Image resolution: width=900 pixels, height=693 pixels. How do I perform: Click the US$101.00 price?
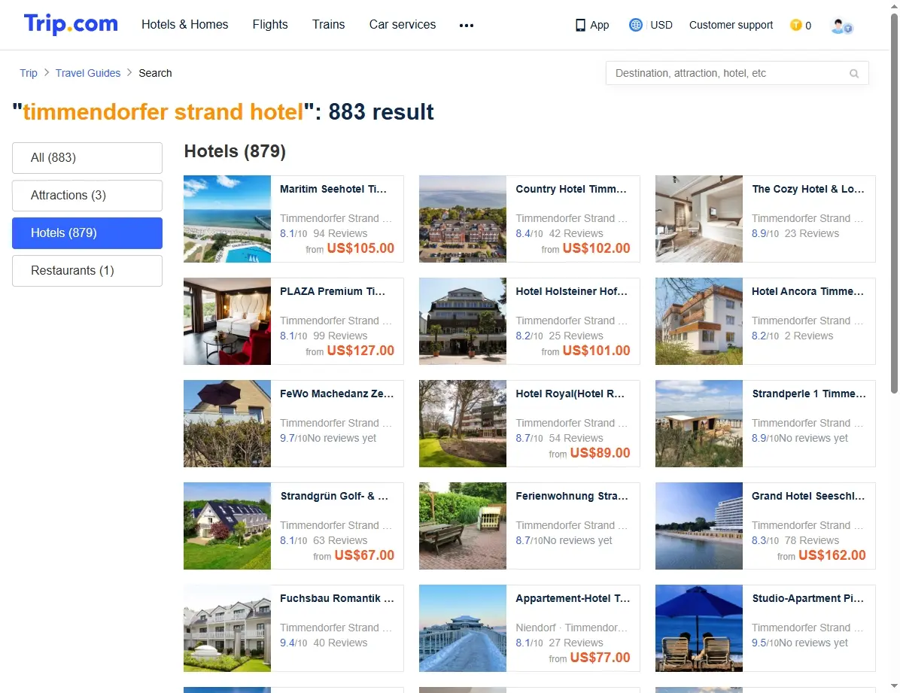pos(597,350)
